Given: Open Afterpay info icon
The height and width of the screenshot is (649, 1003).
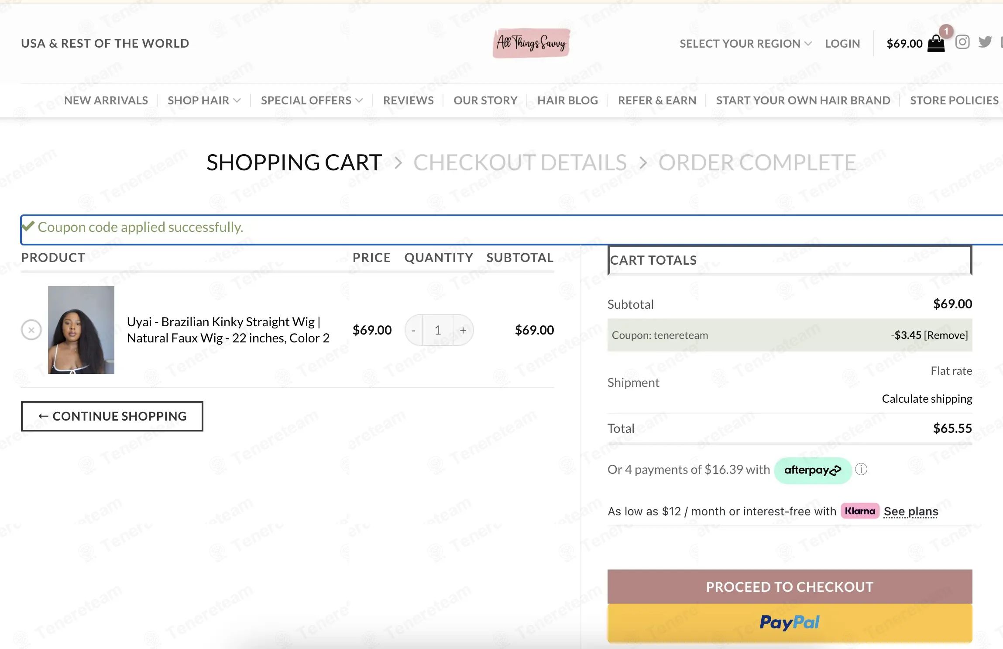Looking at the screenshot, I should pos(861,469).
